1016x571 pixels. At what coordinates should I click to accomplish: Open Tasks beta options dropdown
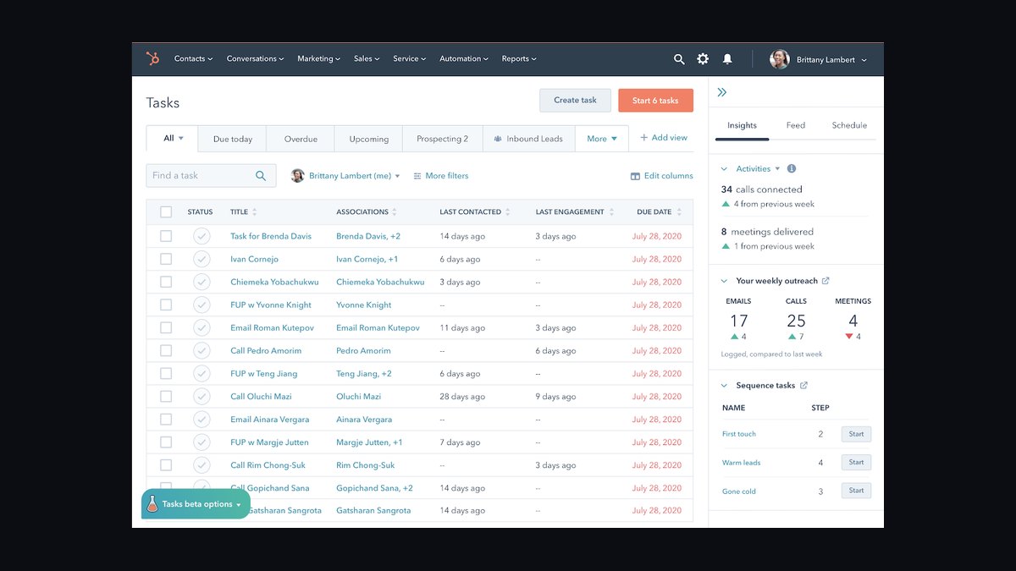[x=196, y=504]
